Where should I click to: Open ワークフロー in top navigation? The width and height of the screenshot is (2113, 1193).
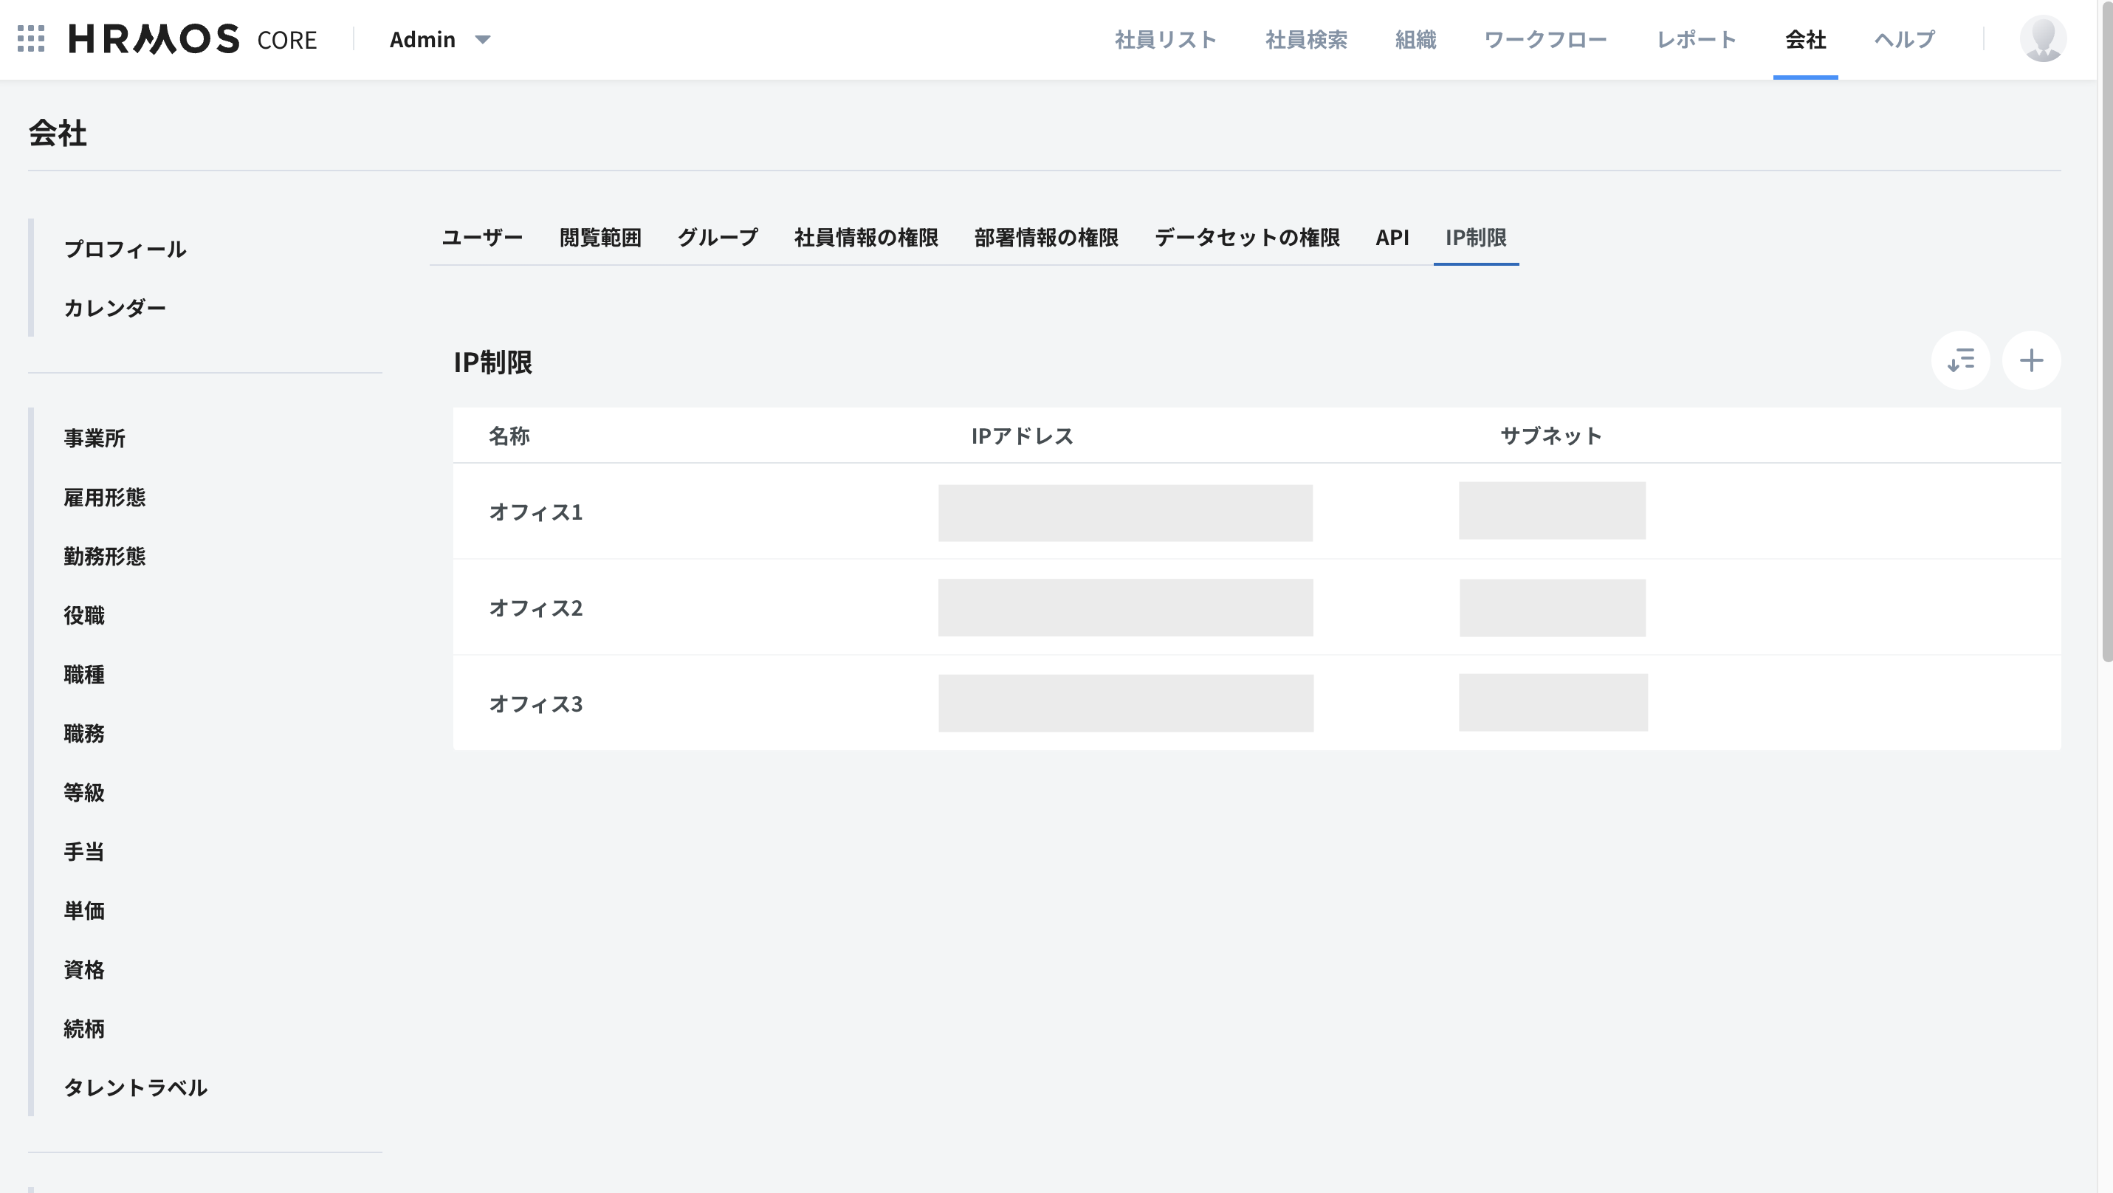[1545, 39]
